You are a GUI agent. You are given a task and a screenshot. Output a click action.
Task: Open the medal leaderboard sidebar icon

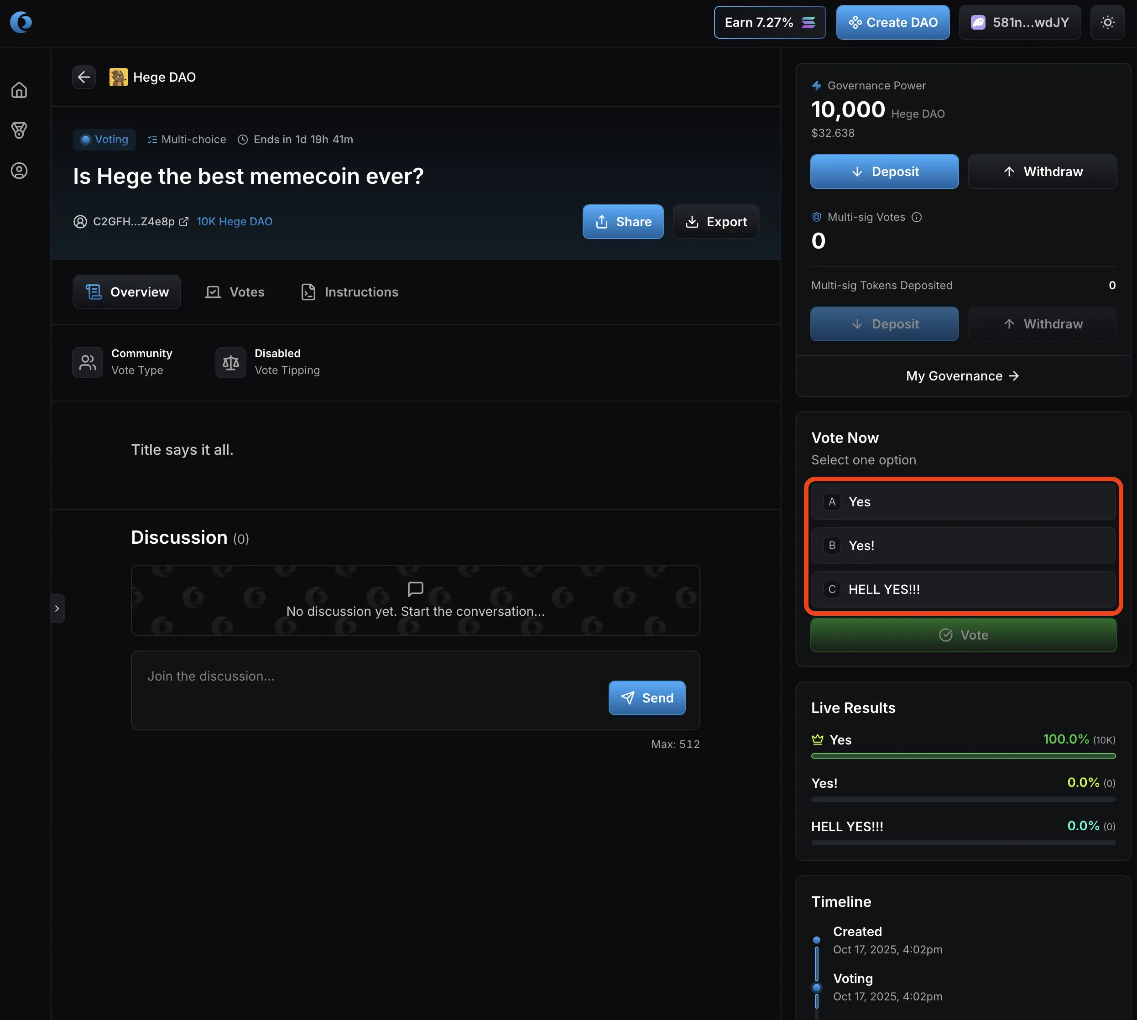pyautogui.click(x=19, y=130)
